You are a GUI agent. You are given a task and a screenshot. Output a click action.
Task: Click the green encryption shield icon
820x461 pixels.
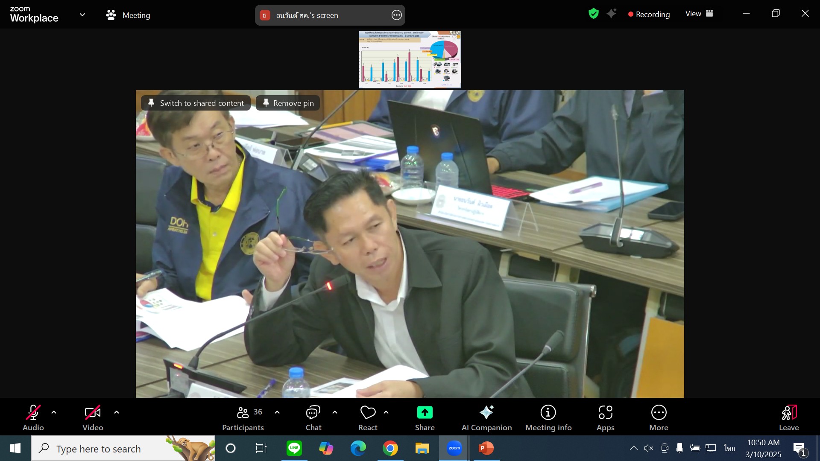tap(593, 14)
